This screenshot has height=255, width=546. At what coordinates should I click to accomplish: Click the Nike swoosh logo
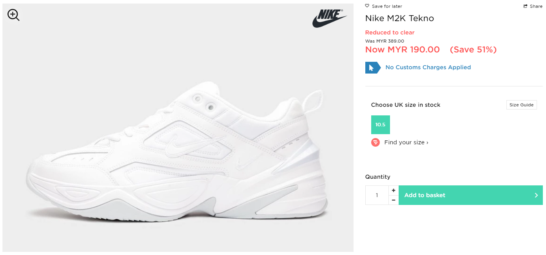coord(329,18)
